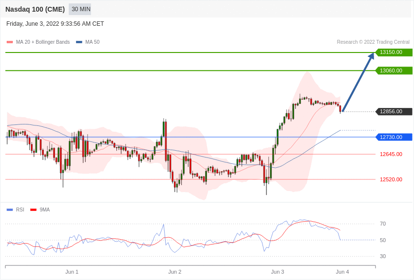Click the MA 20 + Bollinger Bands legend swatch
The height and width of the screenshot is (280, 414).
click(10, 42)
